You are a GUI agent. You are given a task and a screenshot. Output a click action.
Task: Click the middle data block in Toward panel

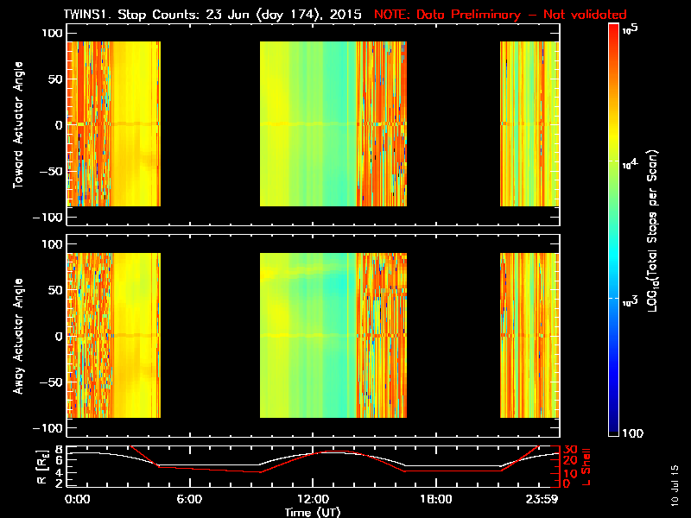tap(333, 125)
